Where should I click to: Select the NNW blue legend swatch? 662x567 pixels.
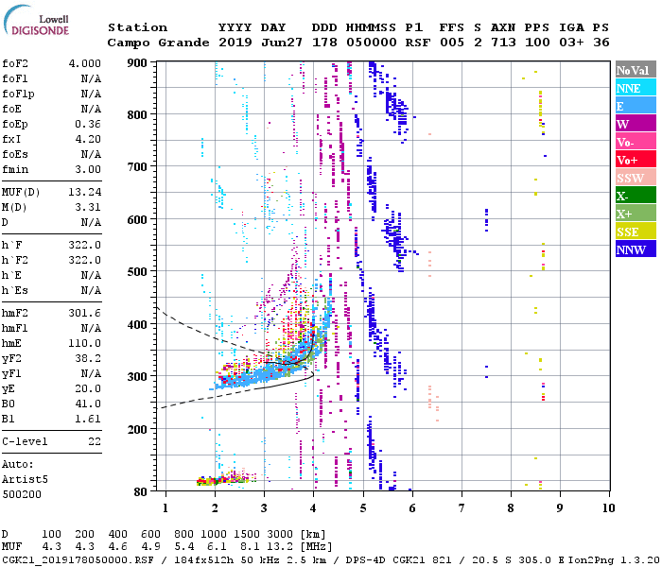coord(636,249)
